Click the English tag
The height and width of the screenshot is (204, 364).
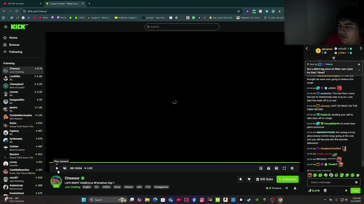pos(87,187)
